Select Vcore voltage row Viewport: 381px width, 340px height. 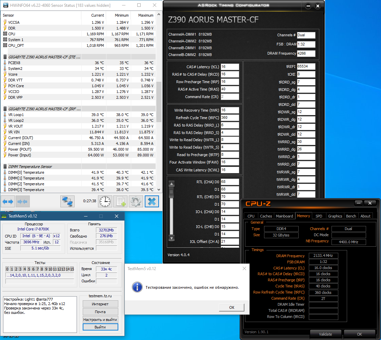(x=78, y=74)
